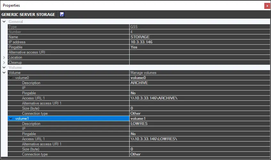The height and width of the screenshot is (160, 271).
Task: Edit the ARCHIVE Access URL 1 path
Action: (x=198, y=98)
